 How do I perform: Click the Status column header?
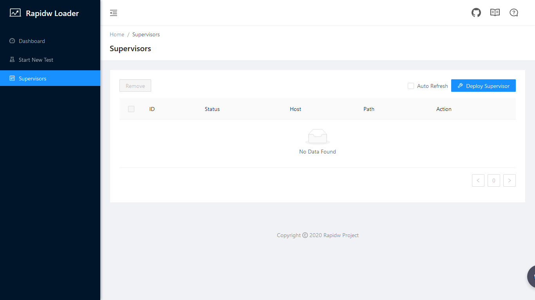coord(212,109)
